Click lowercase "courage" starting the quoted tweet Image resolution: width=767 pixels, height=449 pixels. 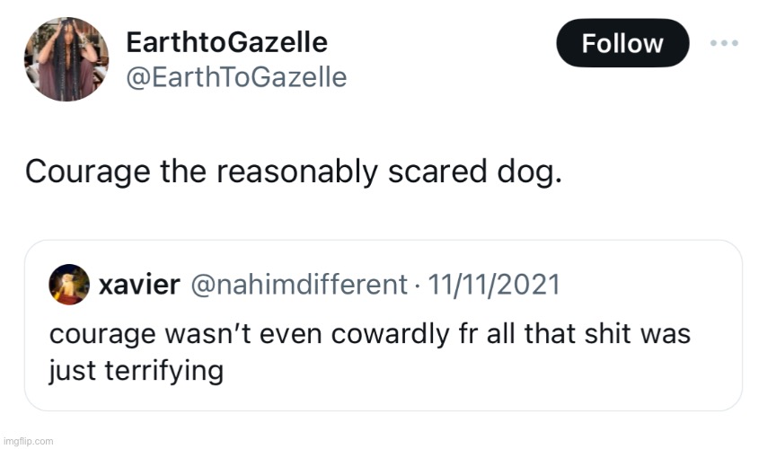(100, 334)
